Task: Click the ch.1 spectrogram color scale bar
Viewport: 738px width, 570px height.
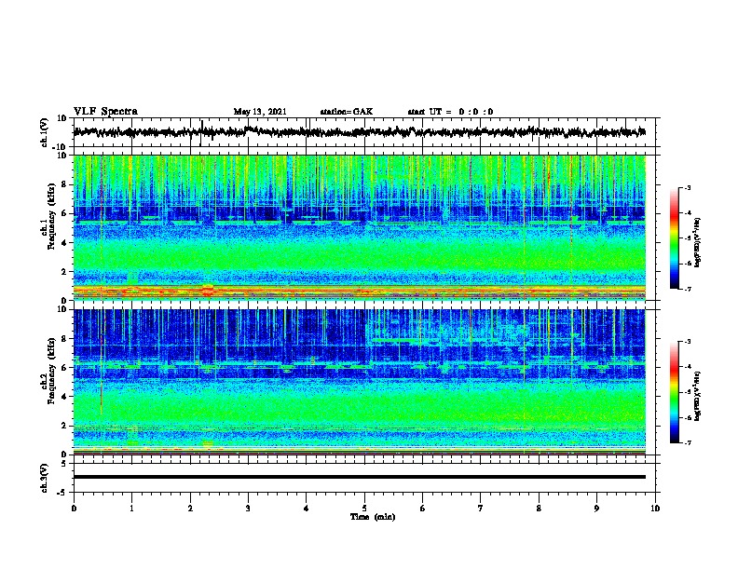Action: [x=674, y=238]
